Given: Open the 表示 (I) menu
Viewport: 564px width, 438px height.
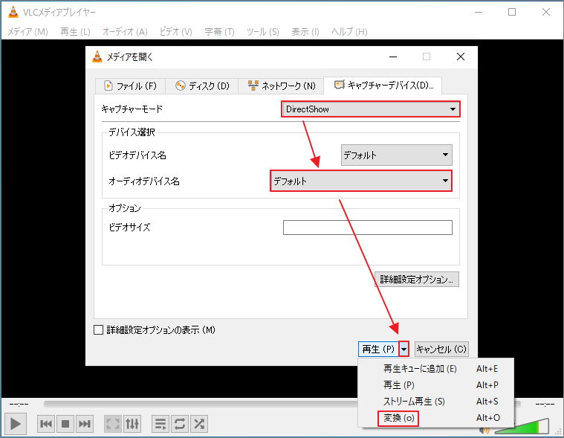Looking at the screenshot, I should [305, 32].
